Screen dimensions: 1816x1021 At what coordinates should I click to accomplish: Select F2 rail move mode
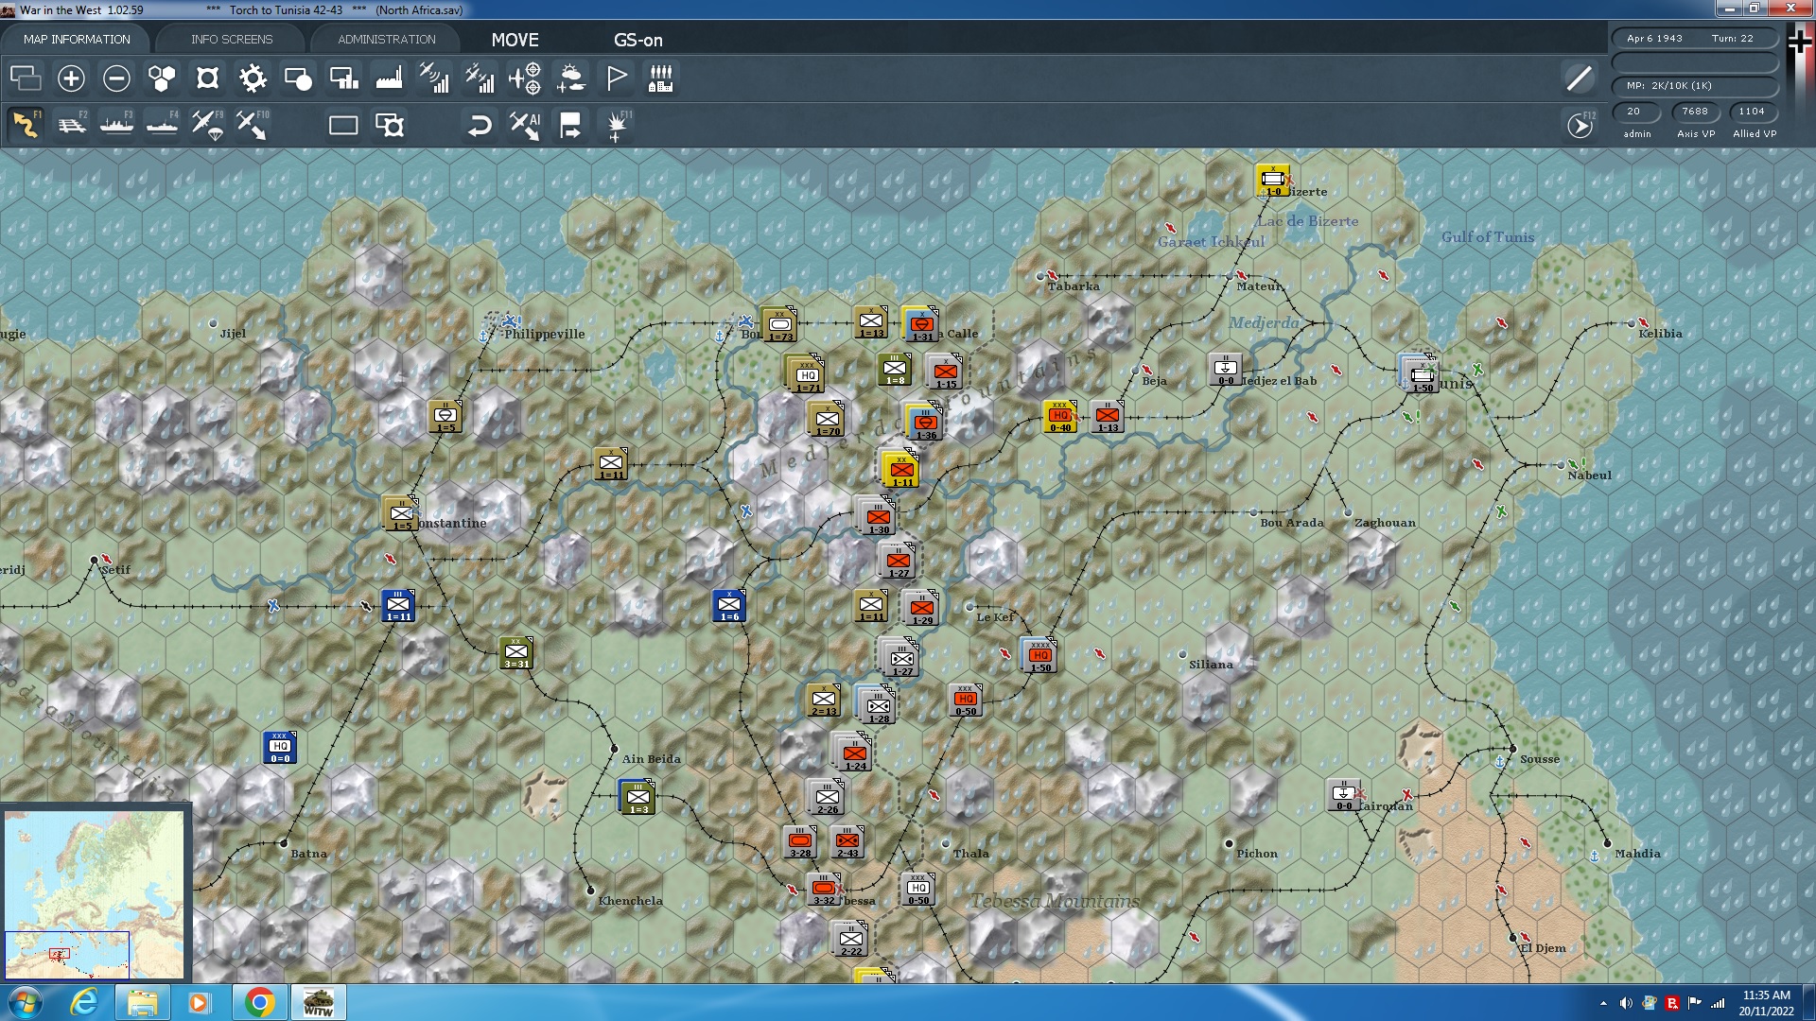[72, 125]
